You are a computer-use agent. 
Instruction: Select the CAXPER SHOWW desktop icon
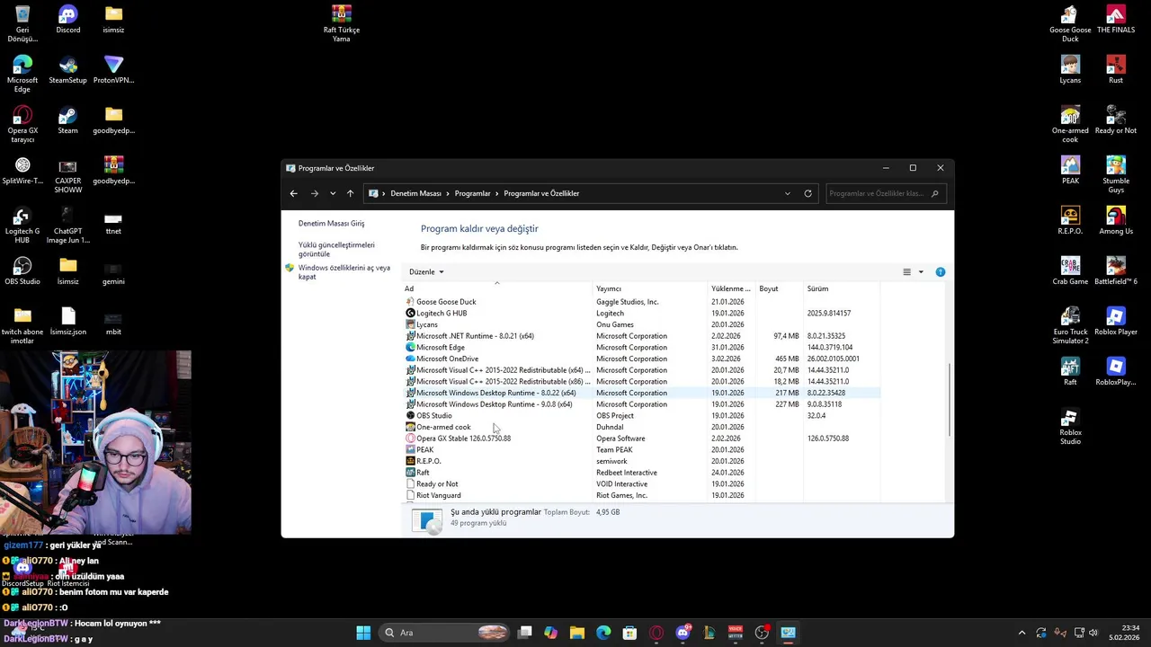coord(67,175)
